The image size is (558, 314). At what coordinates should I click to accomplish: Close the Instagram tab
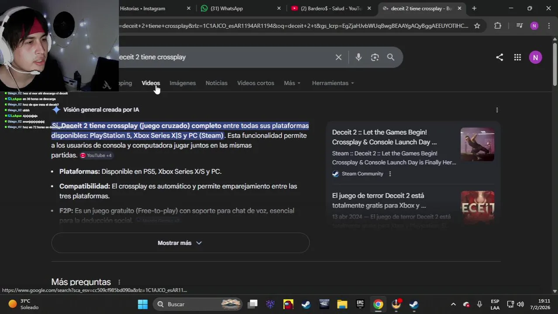(189, 8)
